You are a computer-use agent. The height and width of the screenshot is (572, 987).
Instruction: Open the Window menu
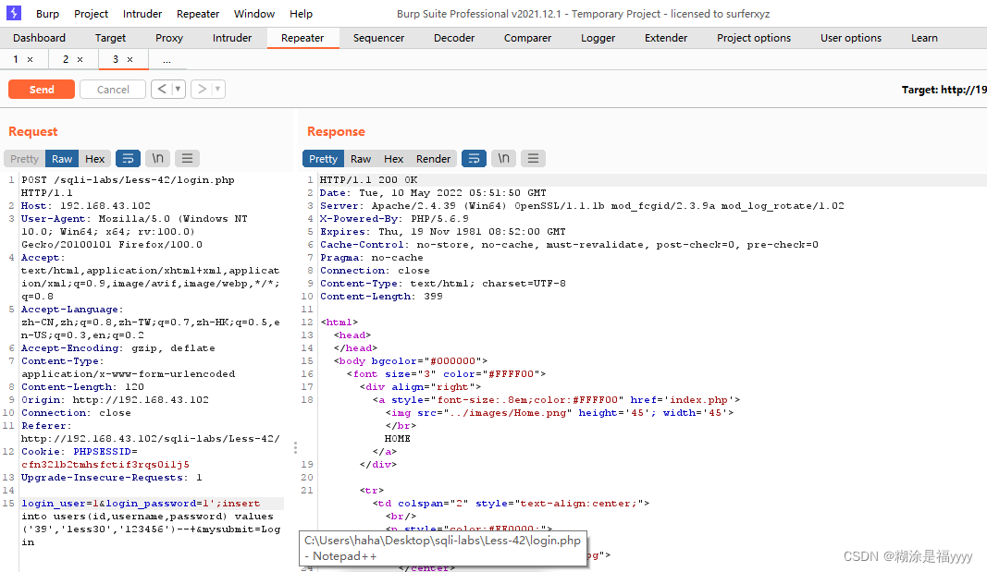pyautogui.click(x=254, y=14)
